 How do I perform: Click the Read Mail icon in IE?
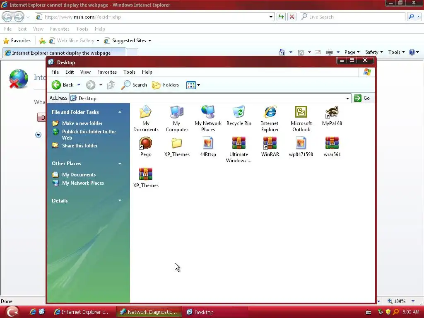[x=318, y=52]
